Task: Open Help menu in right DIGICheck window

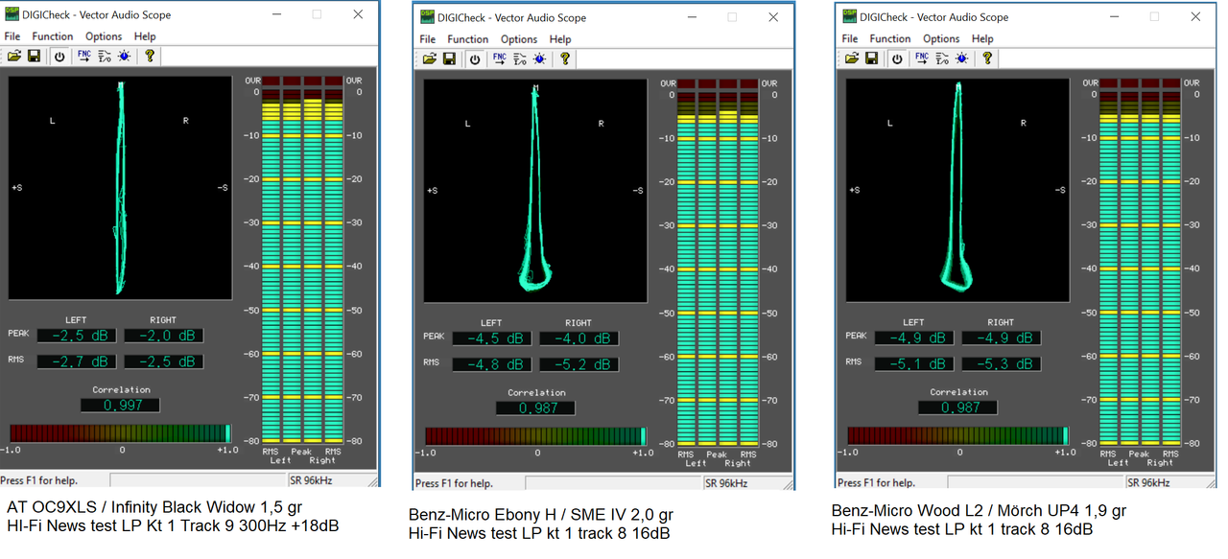Action: (x=982, y=38)
